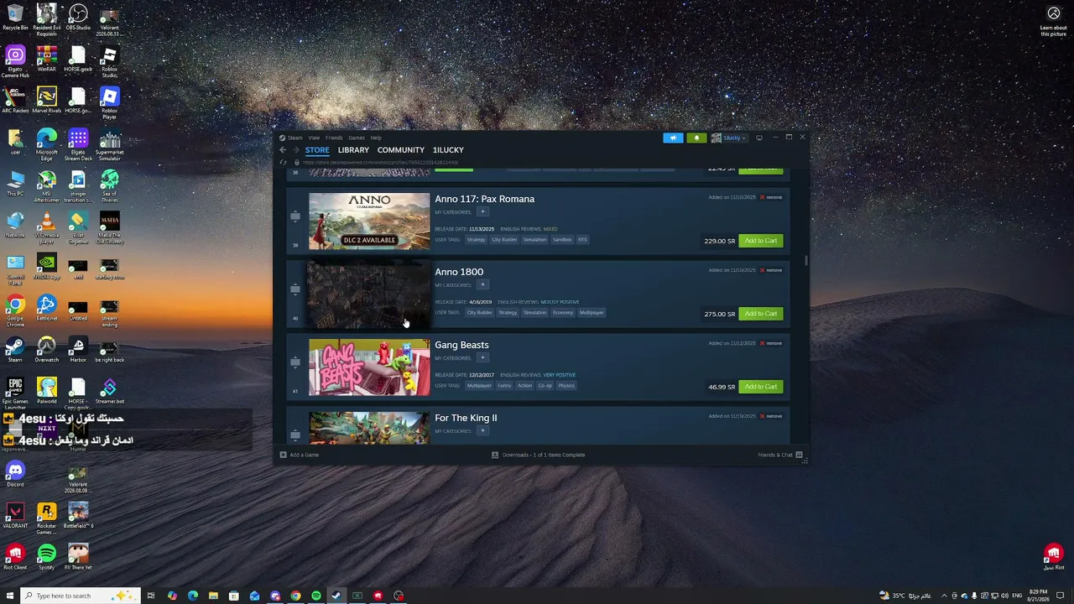Open Steam notifications bell
Image resolution: width=1074 pixels, height=604 pixels.
point(696,138)
